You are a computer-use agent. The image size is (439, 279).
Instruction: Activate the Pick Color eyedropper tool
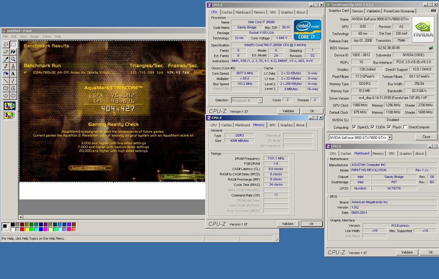[6, 59]
